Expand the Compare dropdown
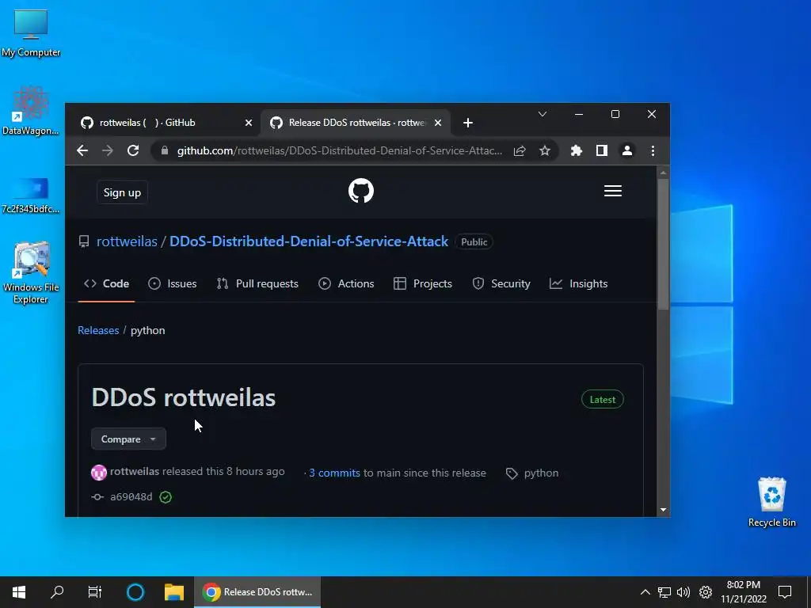Image resolution: width=811 pixels, height=608 pixels. coord(128,439)
